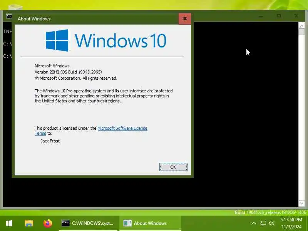
Task: Click the Windows 10 logo image
Action: click(106, 40)
